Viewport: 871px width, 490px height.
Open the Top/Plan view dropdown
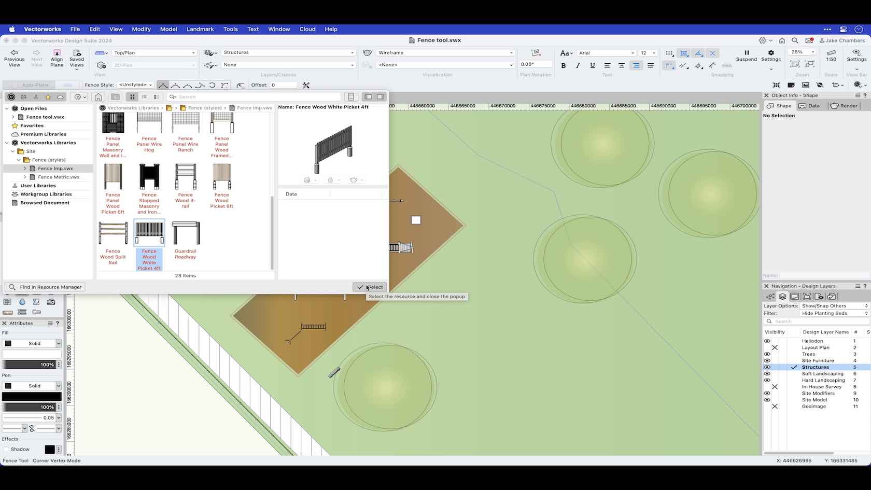[154, 52]
